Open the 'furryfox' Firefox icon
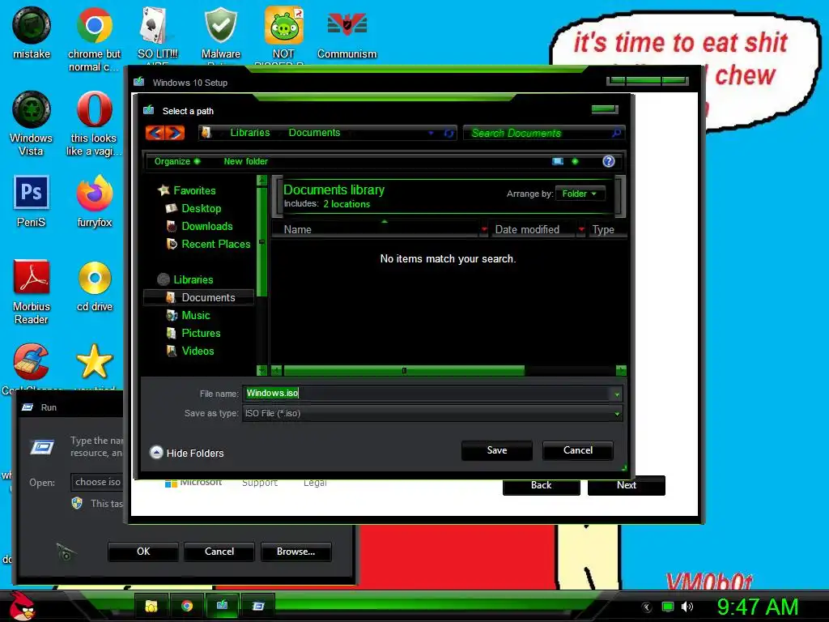Screen dimensions: 829x622 click(x=94, y=193)
